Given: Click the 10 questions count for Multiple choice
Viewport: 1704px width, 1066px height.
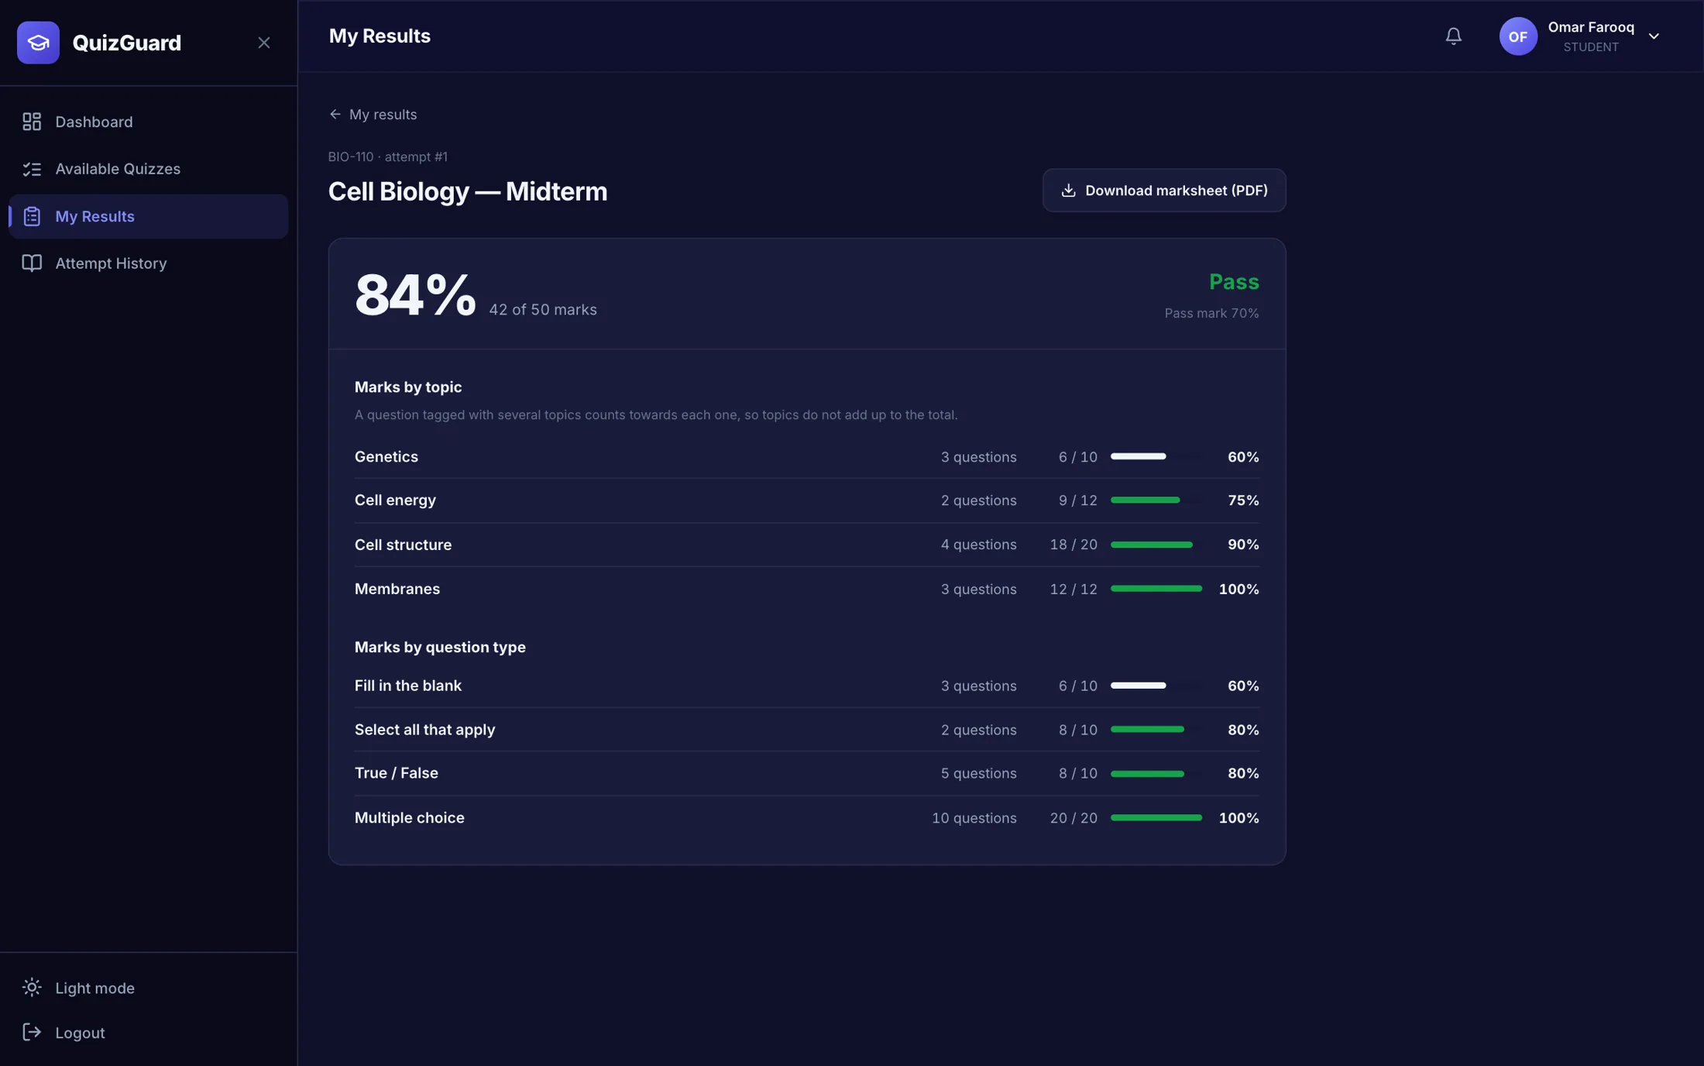Looking at the screenshot, I should [x=974, y=818].
